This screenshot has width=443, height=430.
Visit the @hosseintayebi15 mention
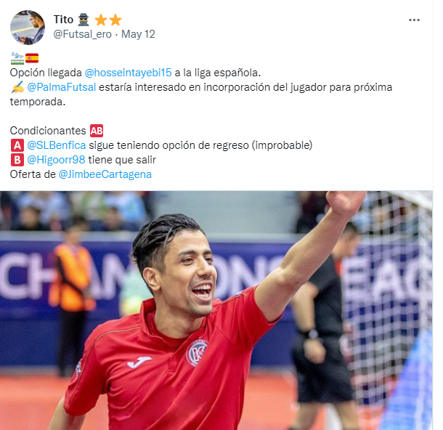tap(128, 73)
